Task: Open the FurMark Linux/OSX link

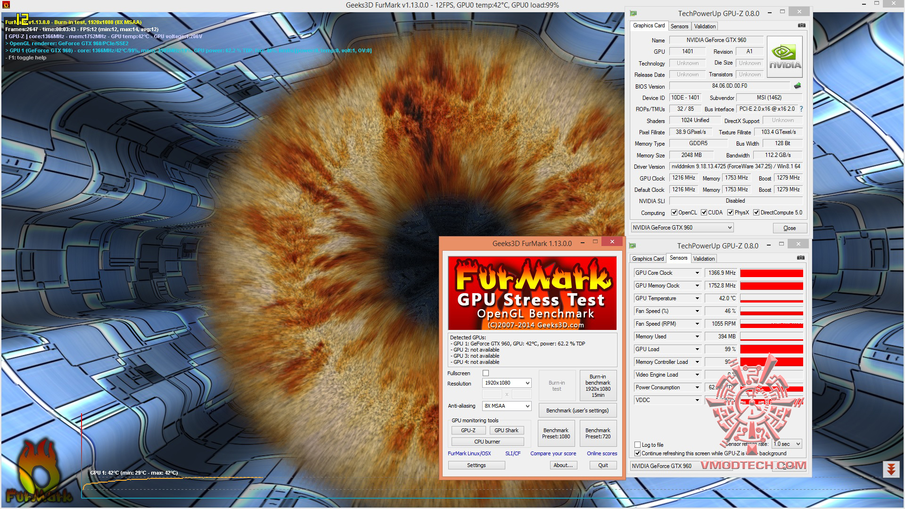Action: coord(469,453)
